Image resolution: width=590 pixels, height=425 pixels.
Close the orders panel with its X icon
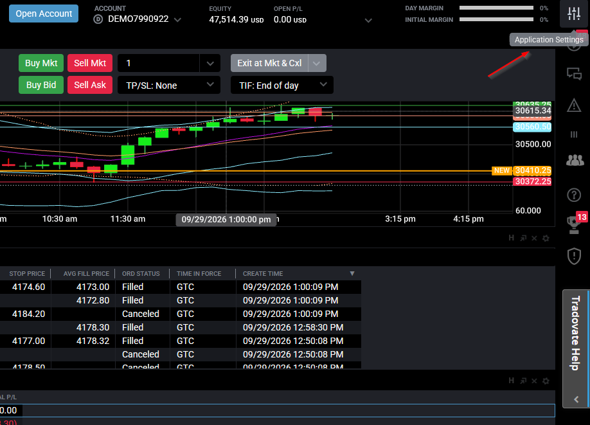tap(534, 238)
